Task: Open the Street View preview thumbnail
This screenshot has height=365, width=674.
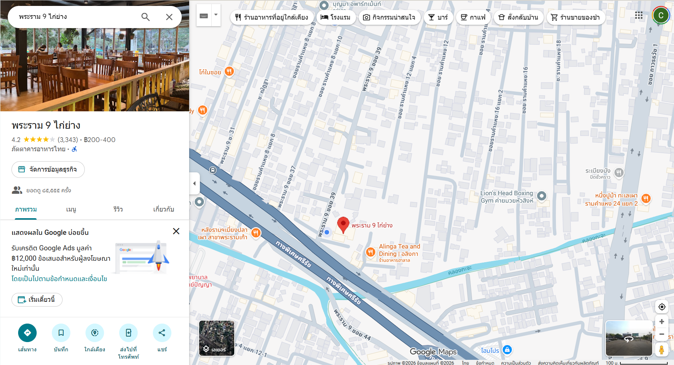Action: point(628,338)
